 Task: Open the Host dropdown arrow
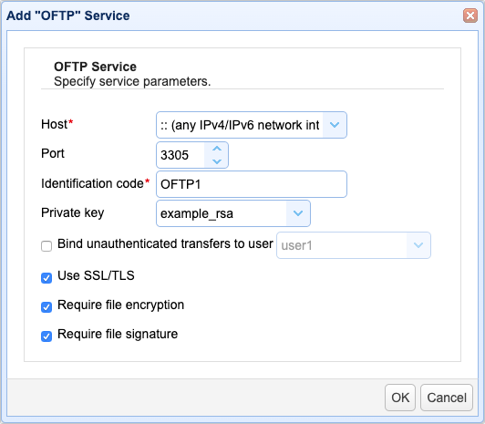click(x=335, y=125)
